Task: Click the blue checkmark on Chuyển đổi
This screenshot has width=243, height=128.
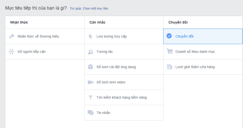Action: pos(169,36)
